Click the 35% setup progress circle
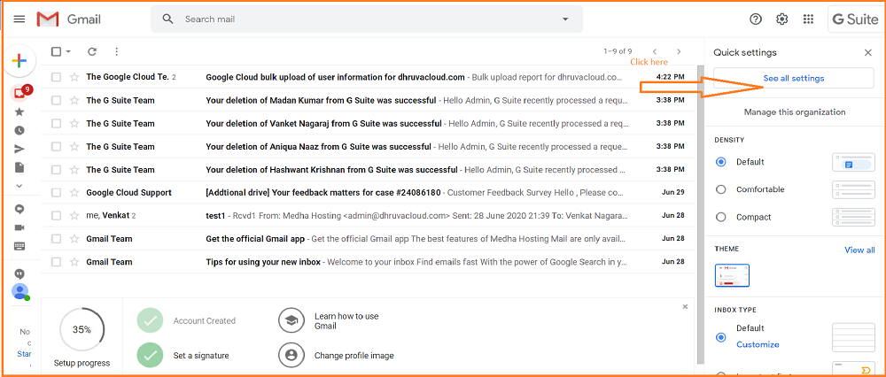 (82, 329)
